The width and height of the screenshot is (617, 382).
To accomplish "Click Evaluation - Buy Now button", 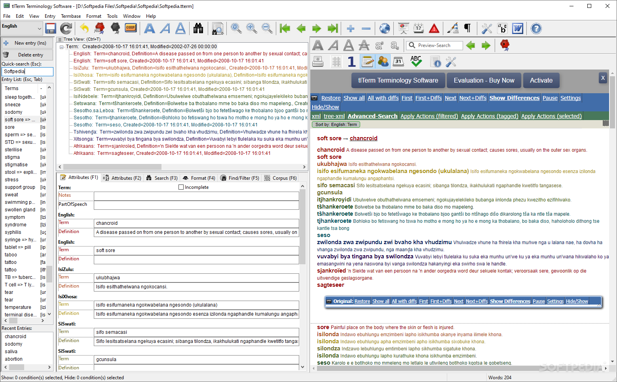I will click(x=484, y=80).
